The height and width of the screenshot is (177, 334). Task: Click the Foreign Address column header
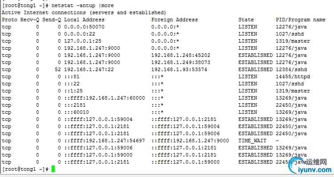pyautogui.click(x=174, y=20)
